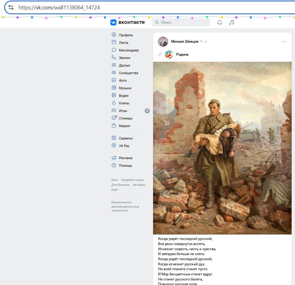Go to Лента news feed
295x285 pixels.
point(123,43)
